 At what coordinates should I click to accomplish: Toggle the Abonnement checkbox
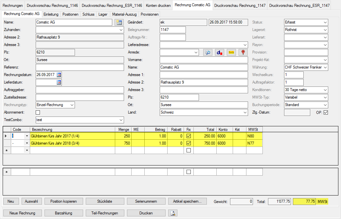(x=38, y=112)
